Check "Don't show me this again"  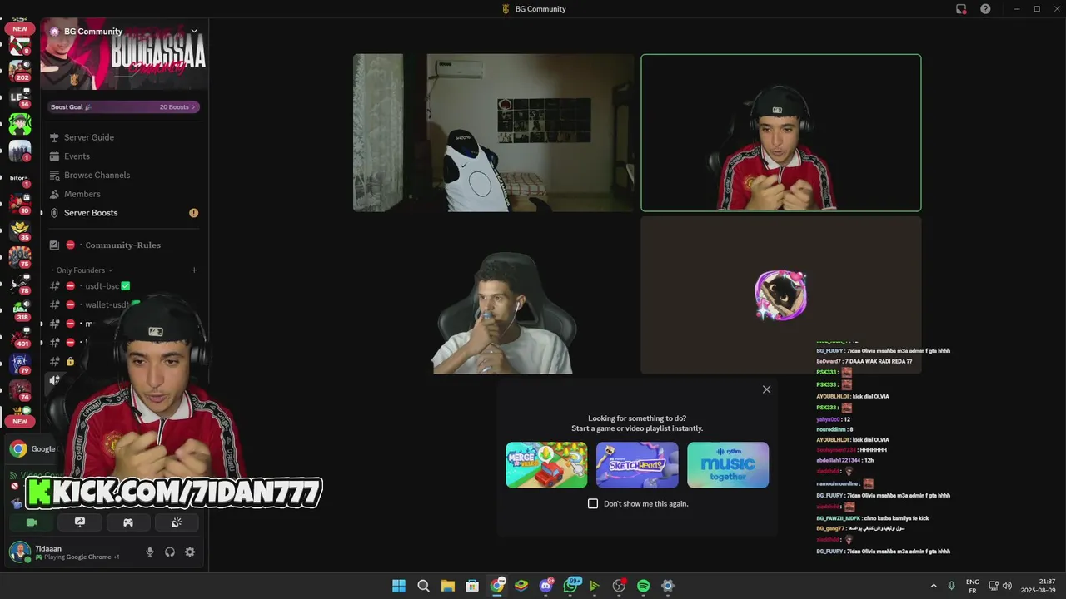(x=593, y=504)
